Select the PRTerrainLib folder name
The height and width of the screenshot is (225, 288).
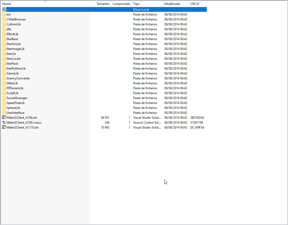[15, 88]
